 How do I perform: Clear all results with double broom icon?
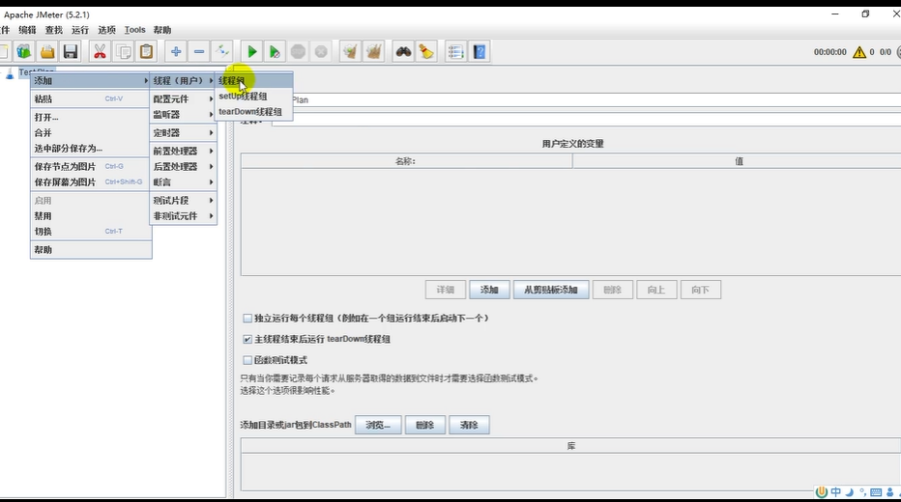tap(373, 51)
